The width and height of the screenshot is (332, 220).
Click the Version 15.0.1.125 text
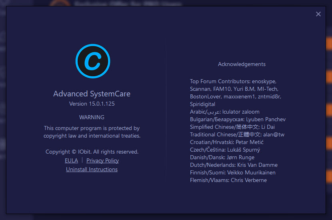(92, 104)
